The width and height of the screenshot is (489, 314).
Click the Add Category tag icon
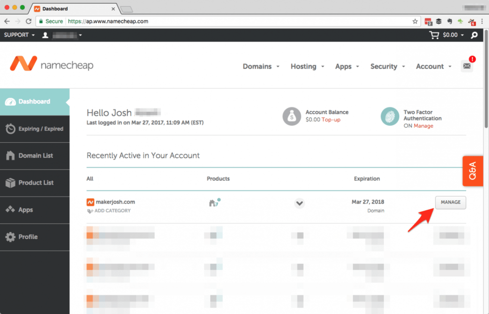[x=90, y=211]
